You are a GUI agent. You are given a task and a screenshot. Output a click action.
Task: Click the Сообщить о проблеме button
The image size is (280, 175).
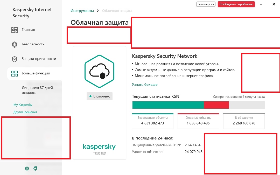coord(236,4)
